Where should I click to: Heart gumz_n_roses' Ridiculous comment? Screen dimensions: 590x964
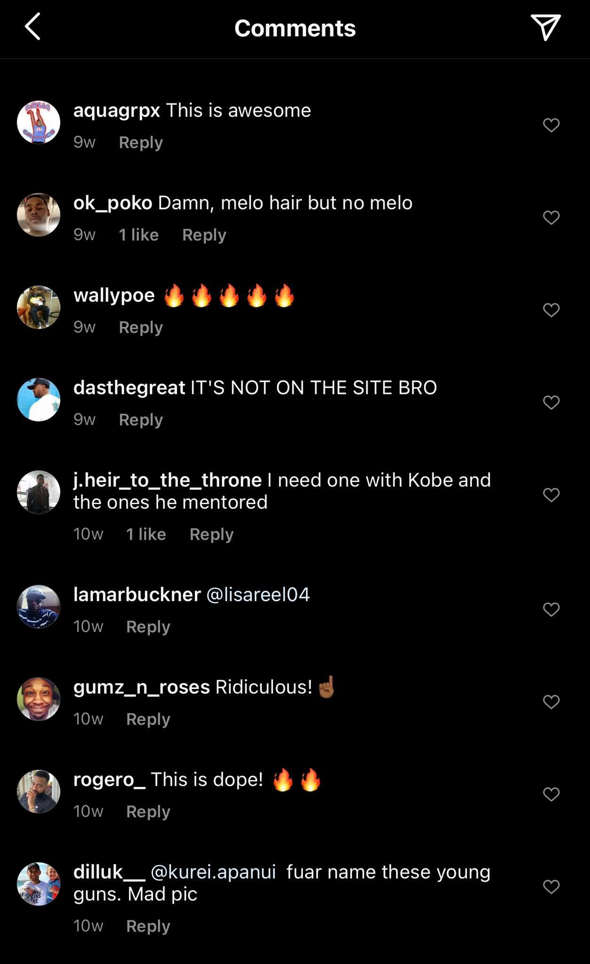[551, 702]
